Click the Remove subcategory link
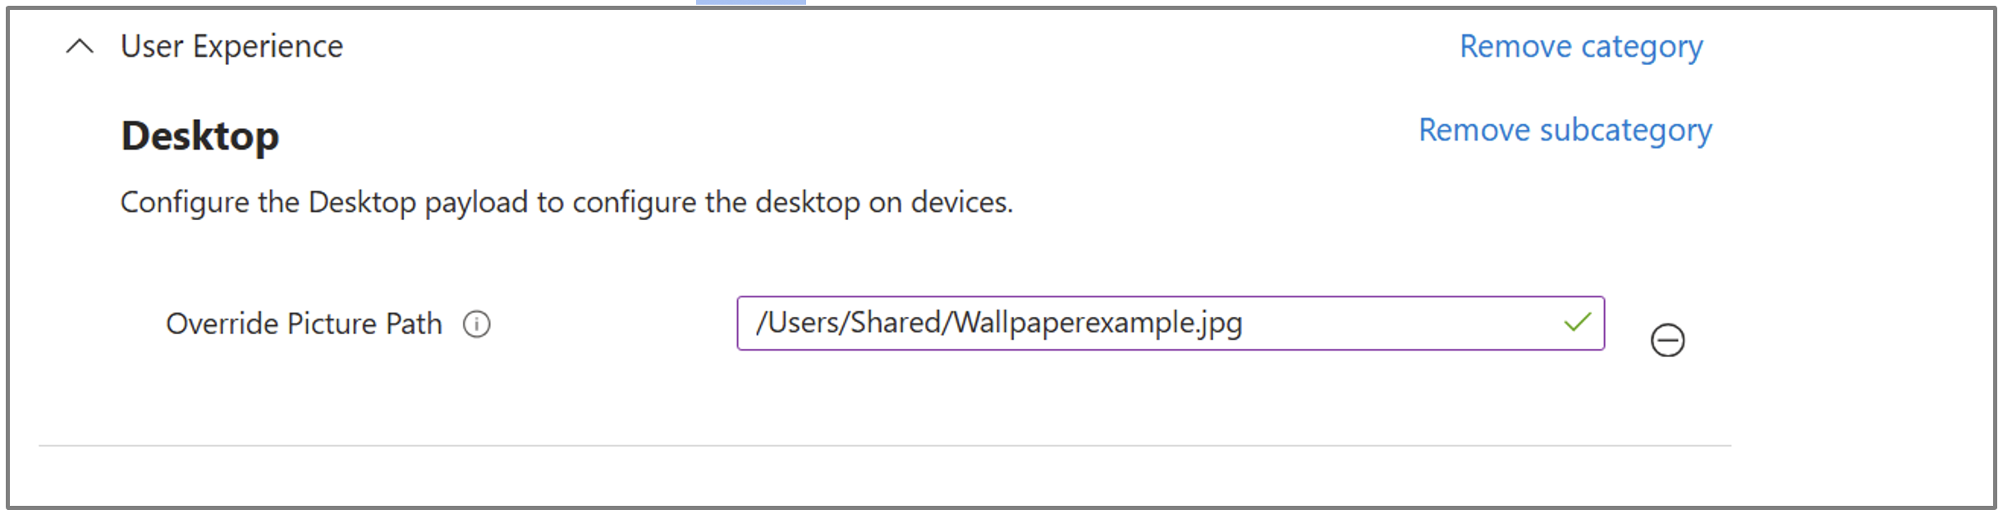Screen dimensions: 2003x514 [1565, 131]
